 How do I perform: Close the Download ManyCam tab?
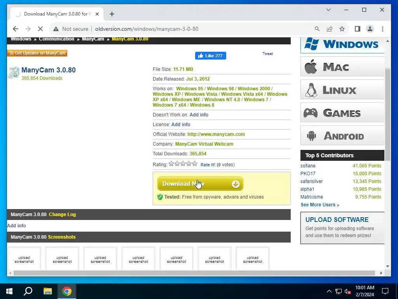[x=97, y=14]
